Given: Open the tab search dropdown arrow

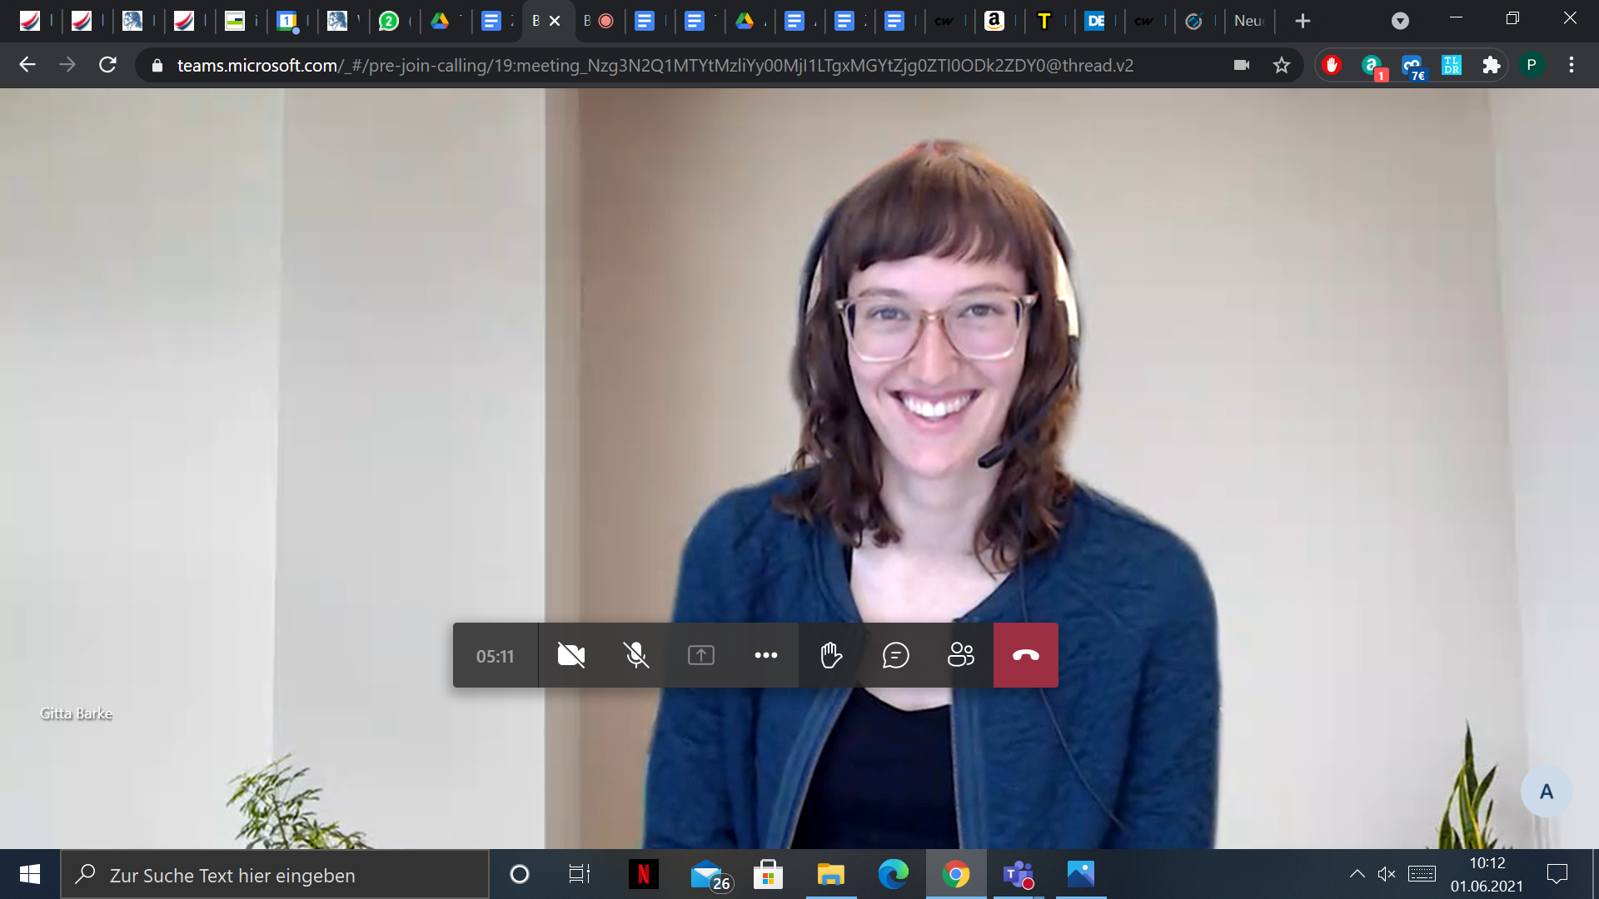Looking at the screenshot, I should (1401, 21).
